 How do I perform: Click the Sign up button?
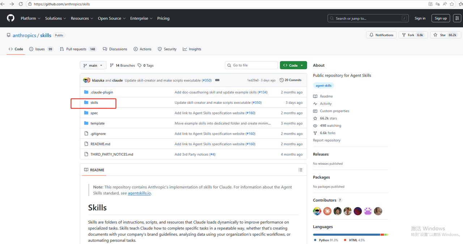pyautogui.click(x=441, y=18)
